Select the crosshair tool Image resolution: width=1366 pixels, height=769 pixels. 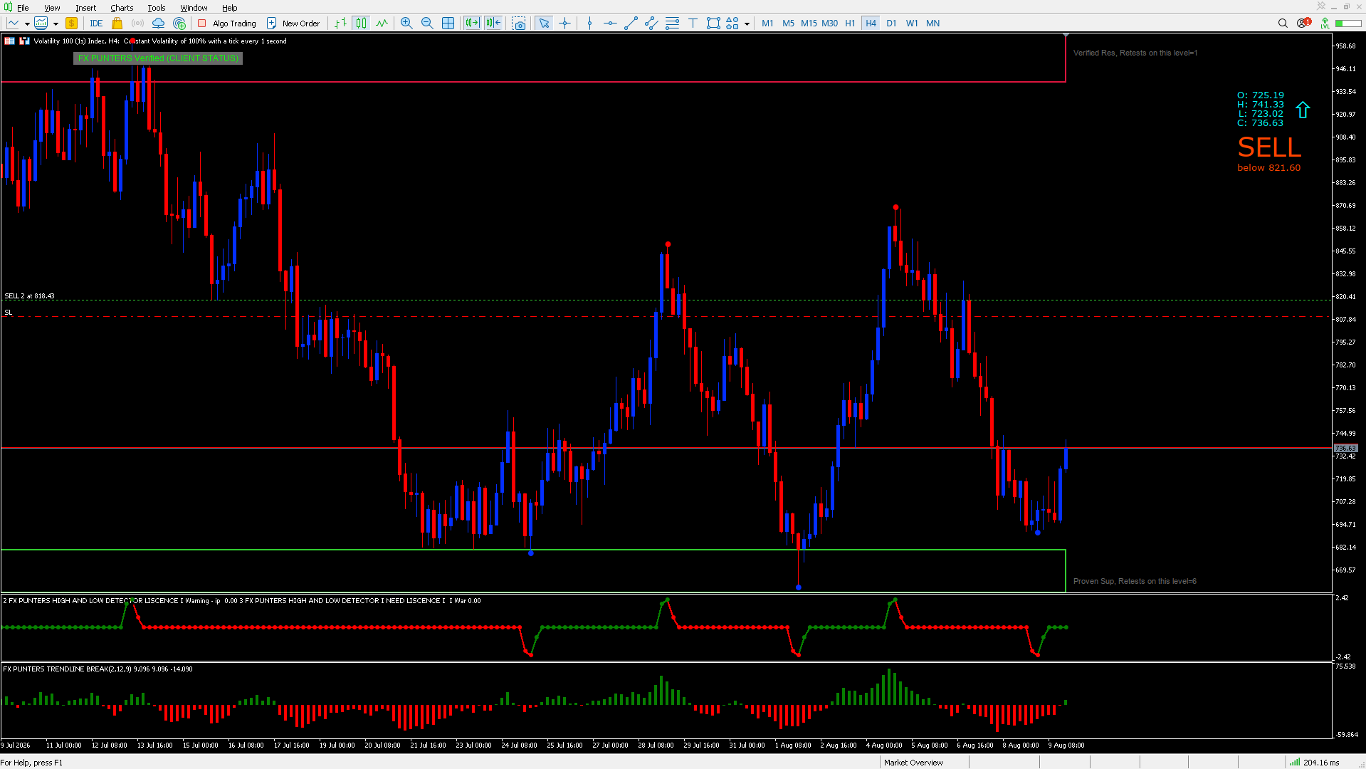(565, 23)
